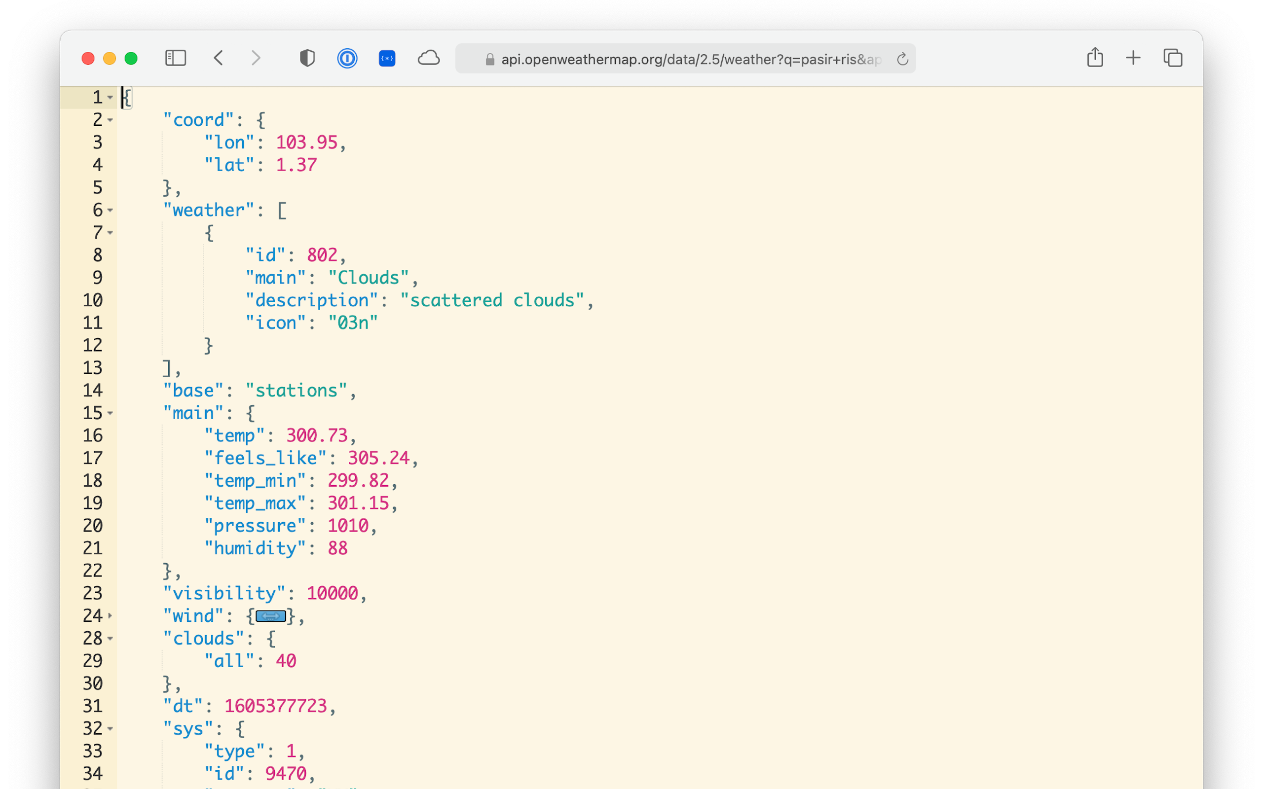This screenshot has width=1263, height=789.
Task: Click the "Clouds" string value
Action: pyautogui.click(x=369, y=278)
